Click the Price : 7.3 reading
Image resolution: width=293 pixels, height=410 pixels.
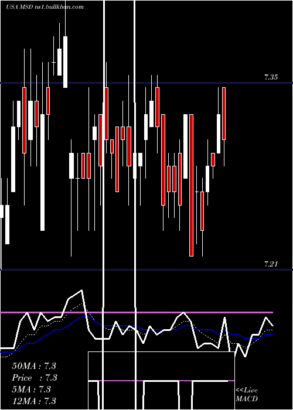[x=35, y=378]
